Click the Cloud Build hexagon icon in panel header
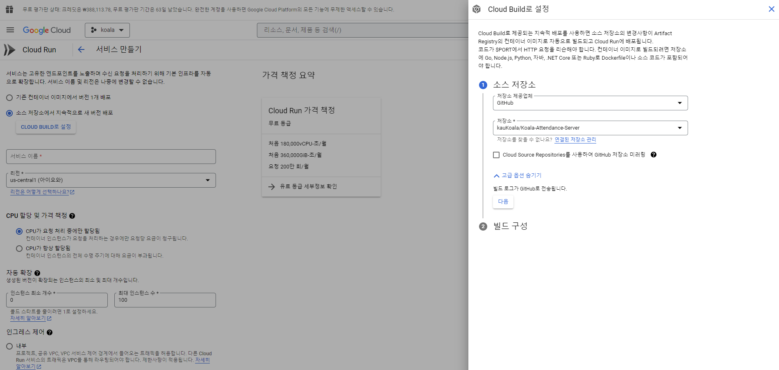 point(477,9)
